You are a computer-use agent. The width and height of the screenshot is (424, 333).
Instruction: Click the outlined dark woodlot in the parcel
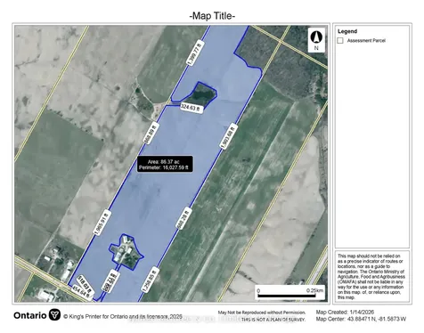(x=204, y=93)
